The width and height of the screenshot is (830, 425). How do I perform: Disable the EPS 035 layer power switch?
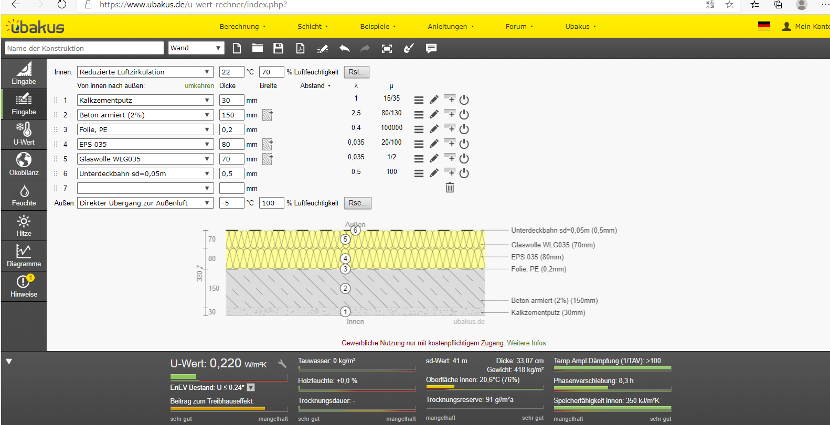464,144
